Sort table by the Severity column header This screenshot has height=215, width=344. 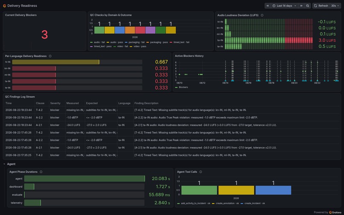pos(55,103)
